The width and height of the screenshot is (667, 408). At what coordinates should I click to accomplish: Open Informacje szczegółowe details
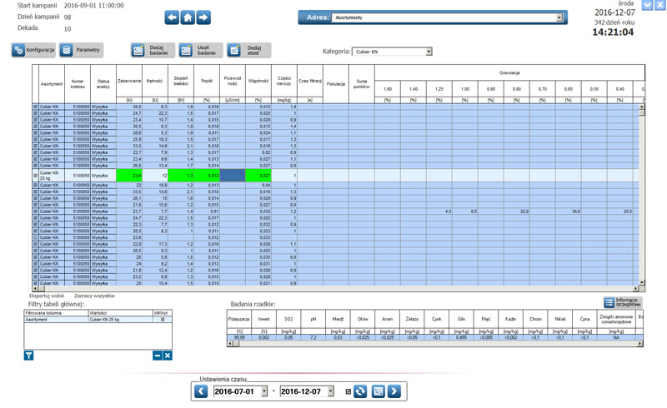623,302
